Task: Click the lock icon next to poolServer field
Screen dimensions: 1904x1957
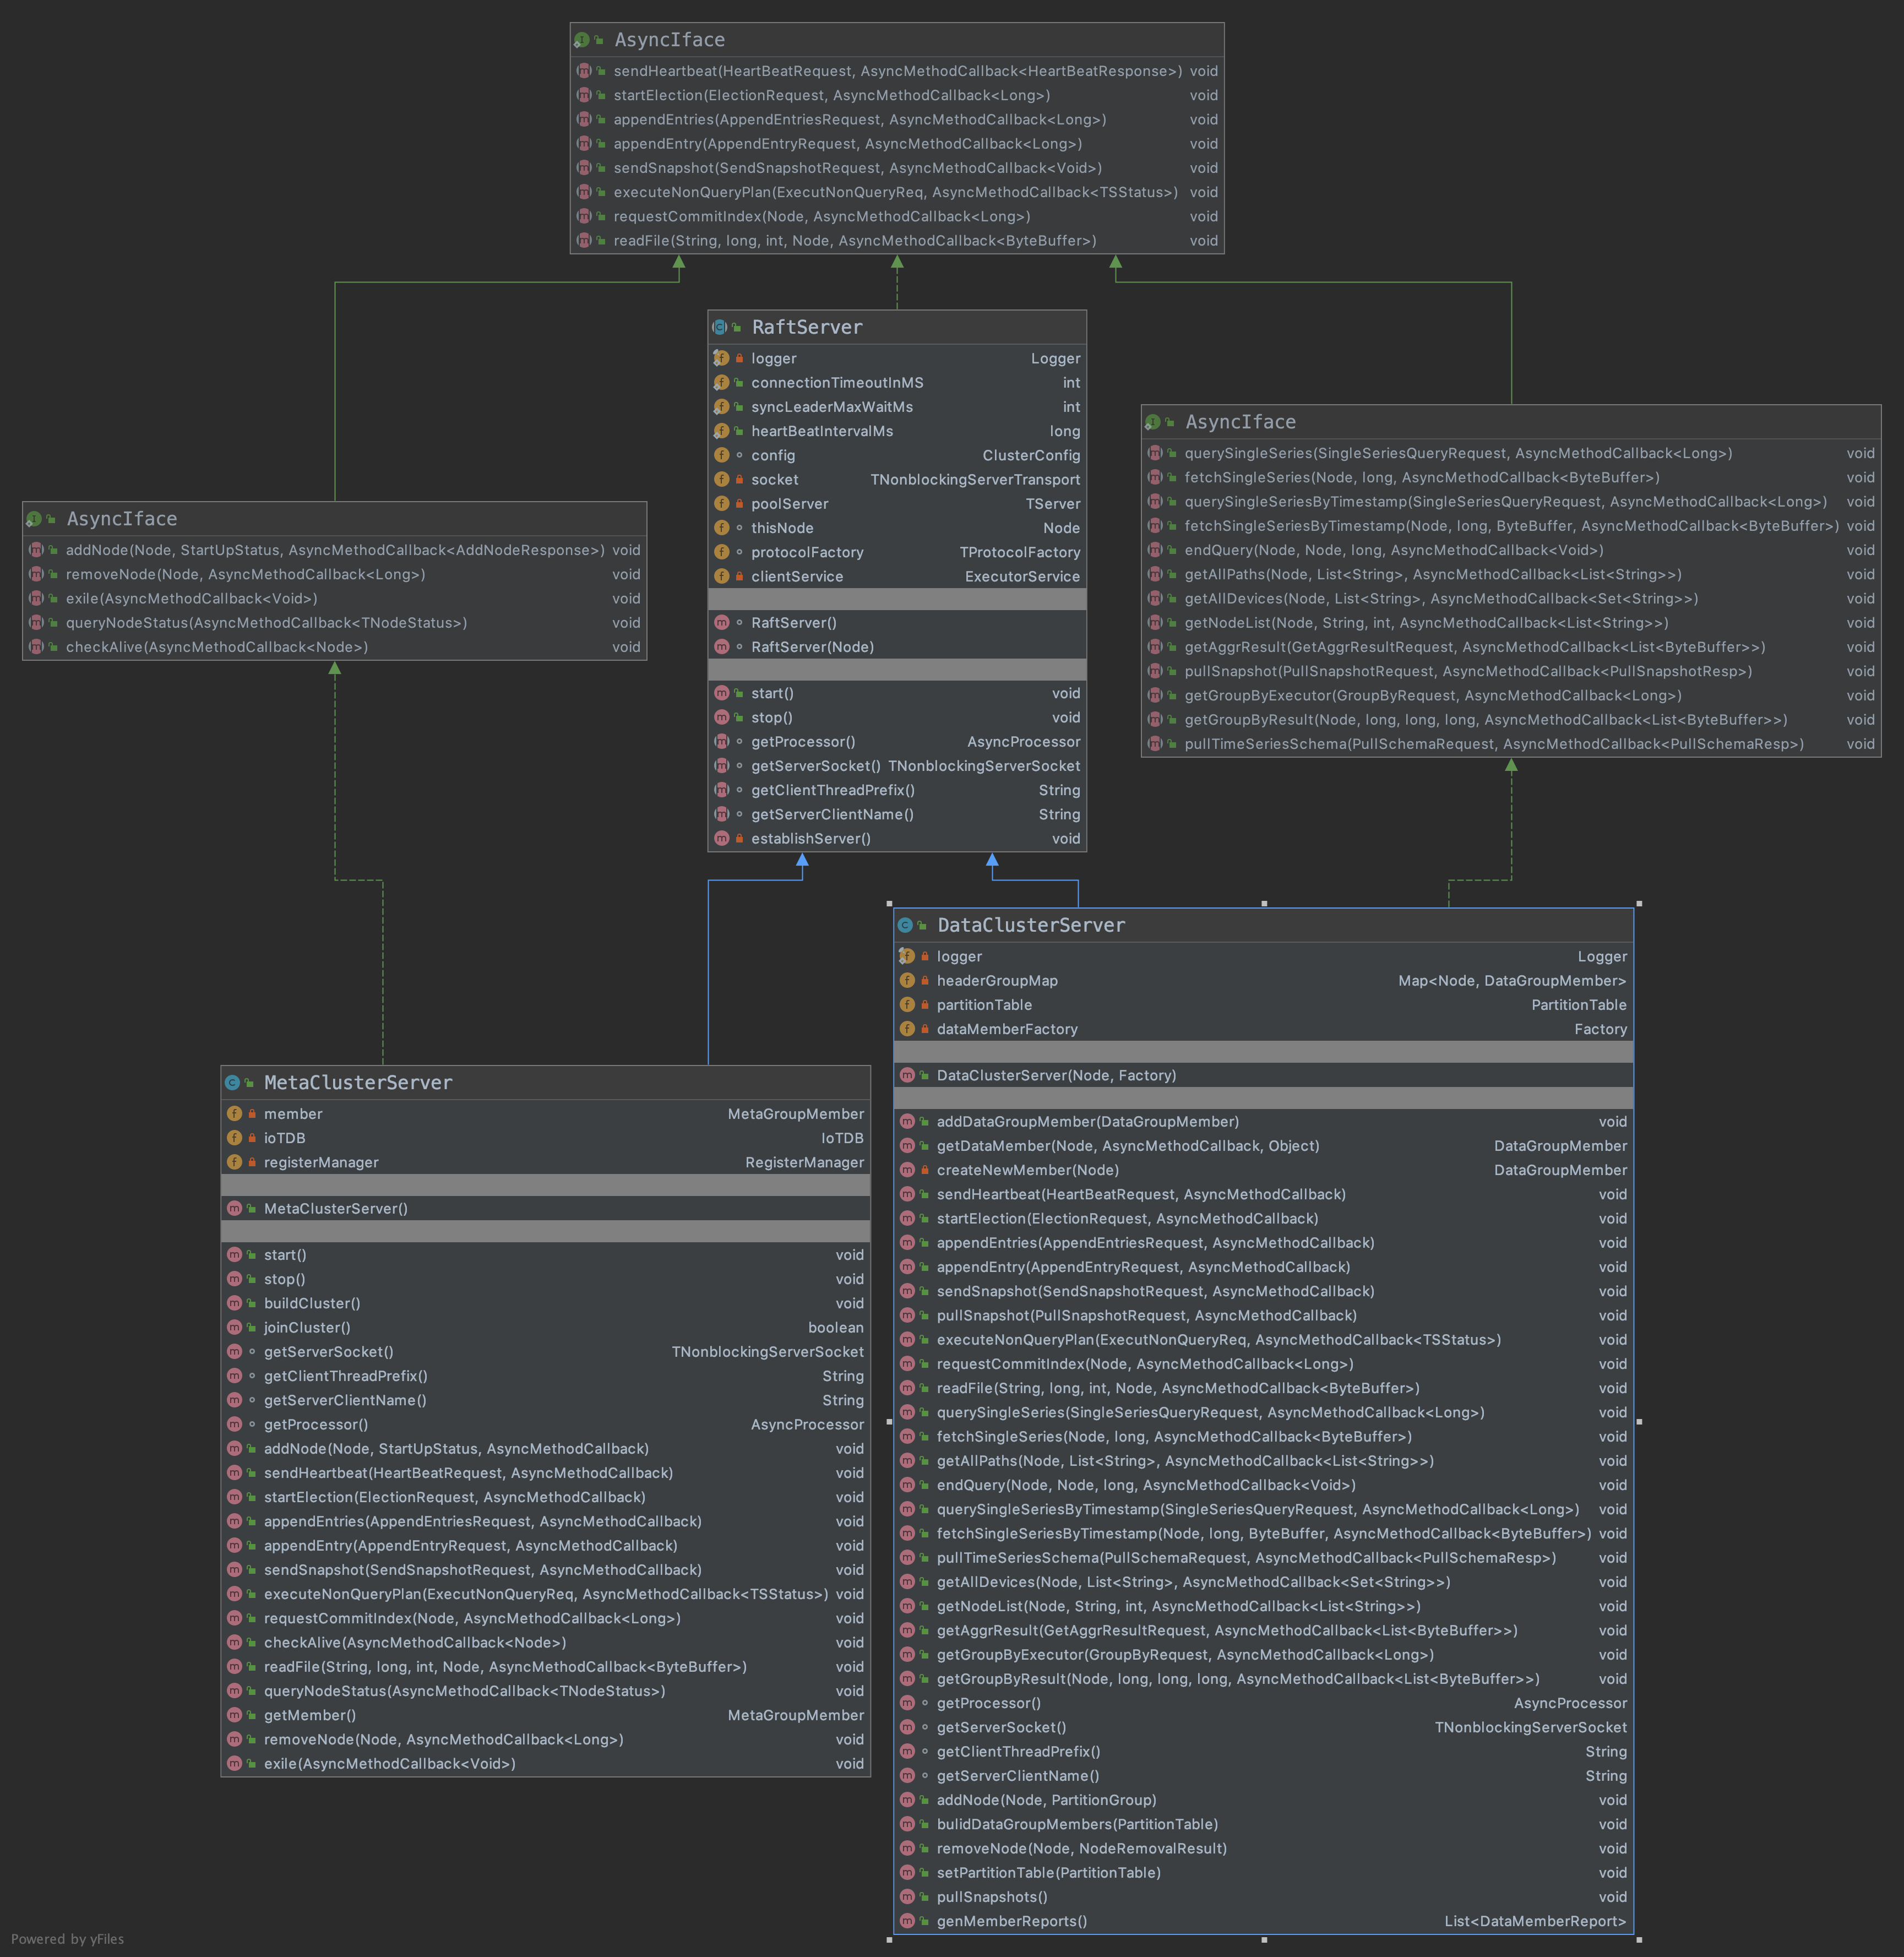Action: (x=739, y=504)
